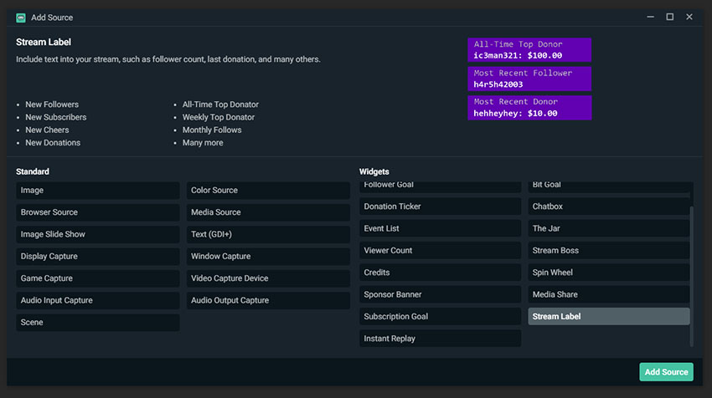This screenshot has width=712, height=398.
Task: Click the Most Recent Follower preview label
Action: click(x=529, y=79)
